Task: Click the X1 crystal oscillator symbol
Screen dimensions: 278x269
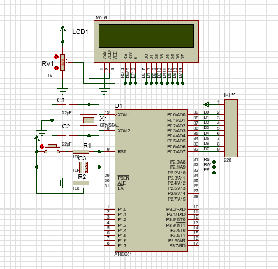Action: click(89, 120)
